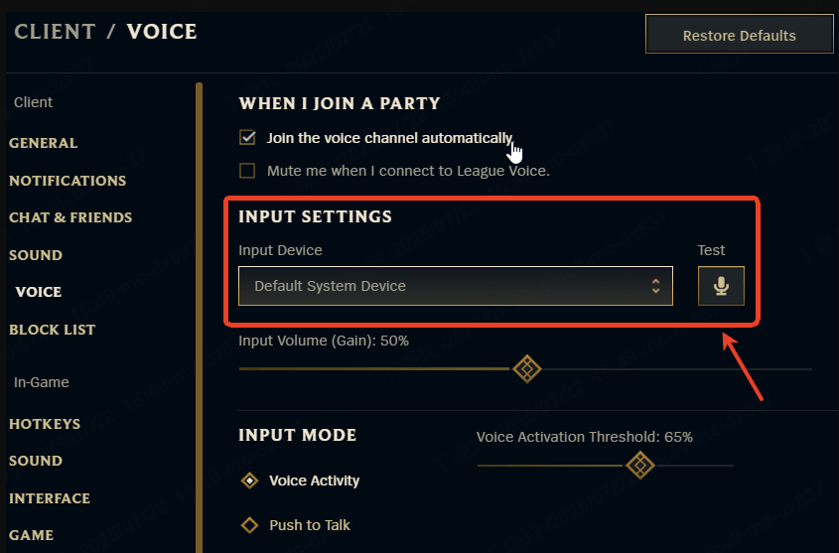Click the Voice Activation Threshold slider handle
This screenshot has width=839, height=553.
[640, 465]
